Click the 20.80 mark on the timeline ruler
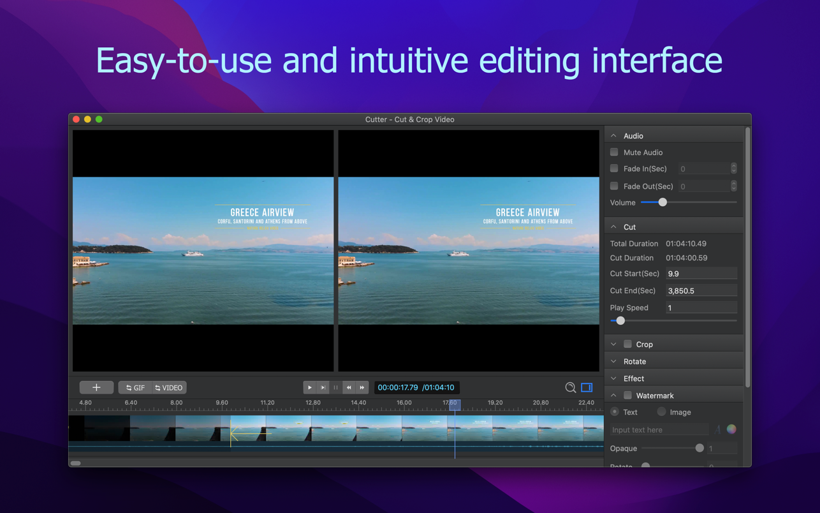Image resolution: width=820 pixels, height=513 pixels. (x=541, y=403)
